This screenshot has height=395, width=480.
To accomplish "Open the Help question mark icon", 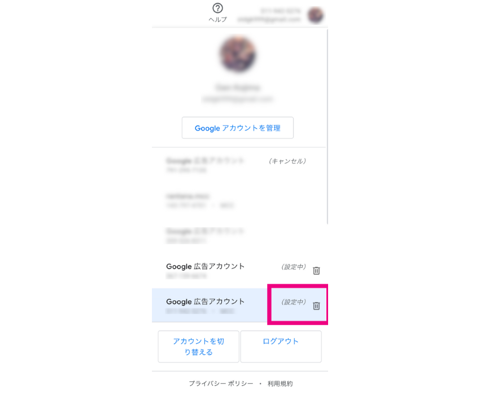I will [x=217, y=8].
